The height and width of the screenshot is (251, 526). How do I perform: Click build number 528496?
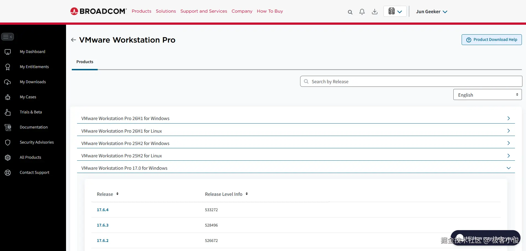click(x=211, y=225)
